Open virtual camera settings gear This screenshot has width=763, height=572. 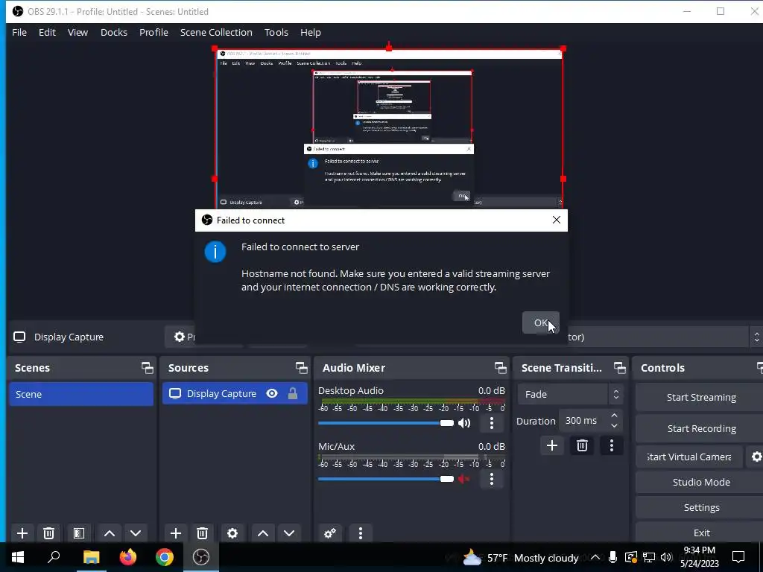(756, 457)
